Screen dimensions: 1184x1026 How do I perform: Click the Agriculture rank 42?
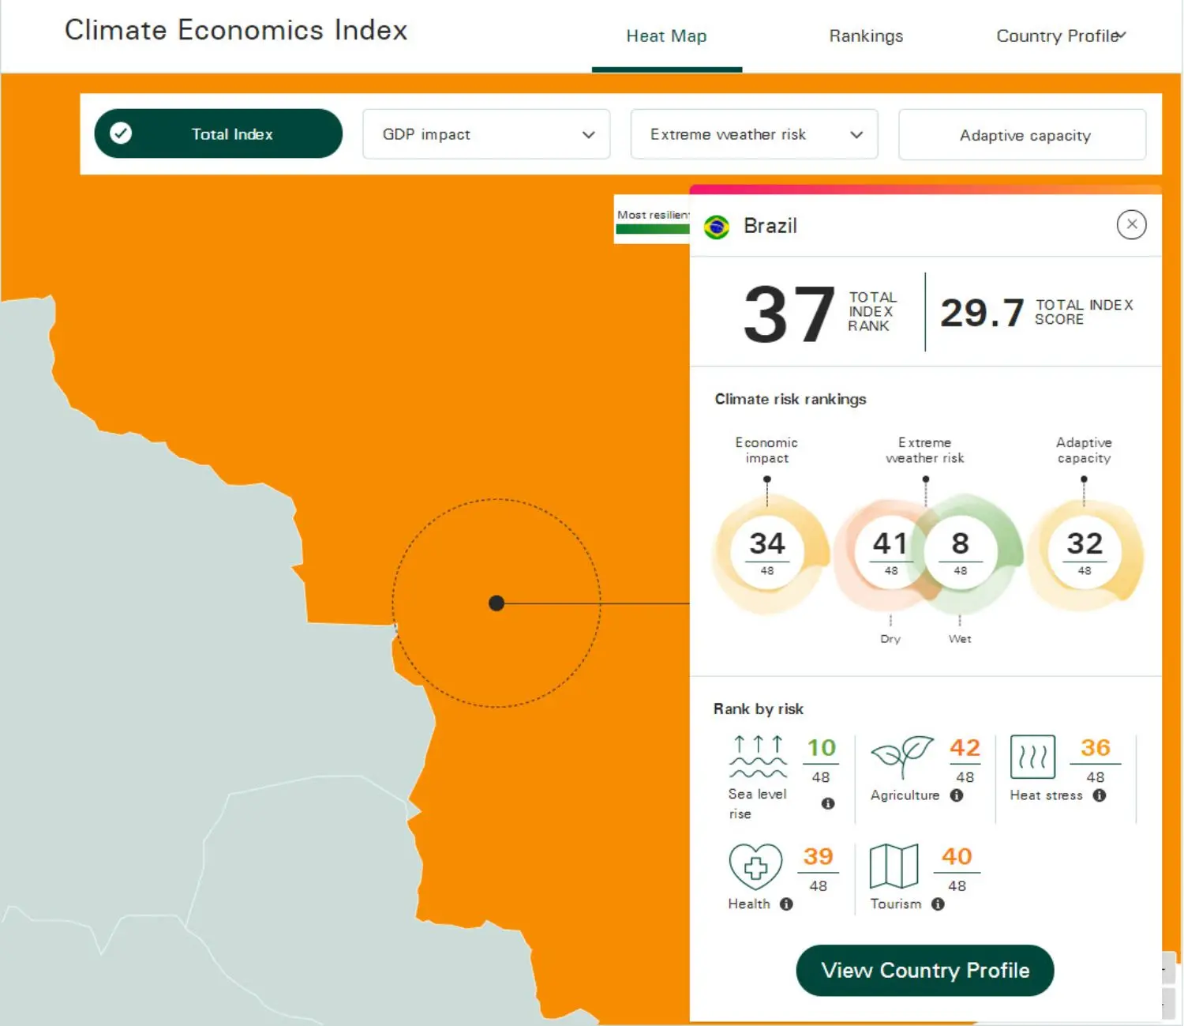(965, 748)
